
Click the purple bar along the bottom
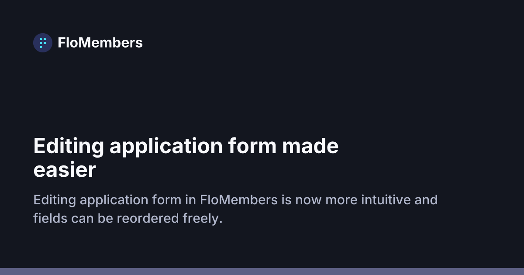point(262,272)
